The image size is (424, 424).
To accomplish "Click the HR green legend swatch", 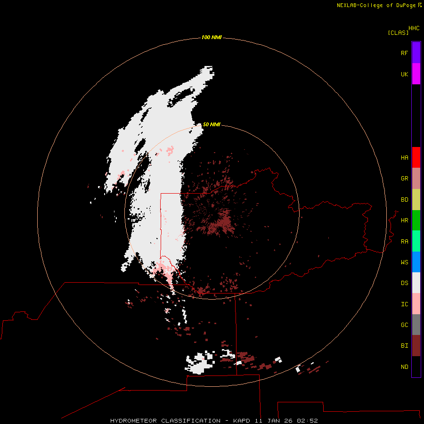I will point(416,220).
